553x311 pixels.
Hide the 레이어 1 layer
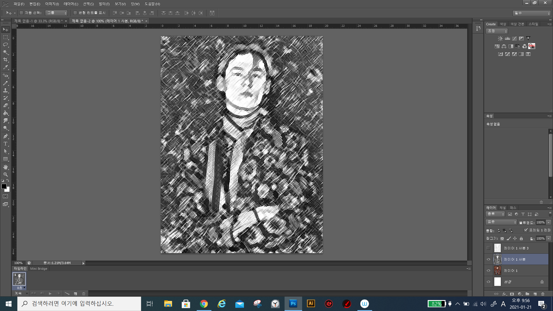pos(488,270)
